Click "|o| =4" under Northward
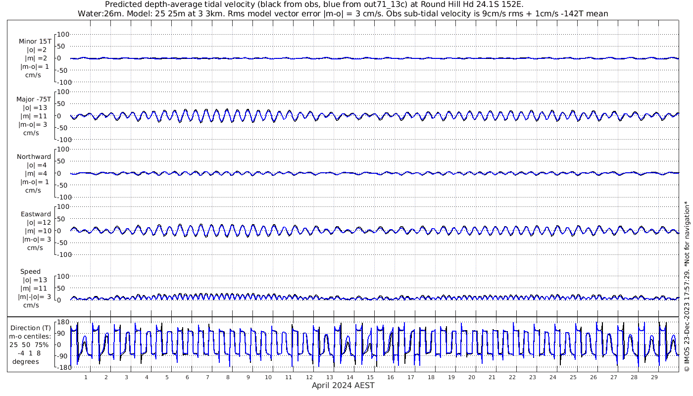Viewport: 693px width, 396px height. [x=37, y=165]
